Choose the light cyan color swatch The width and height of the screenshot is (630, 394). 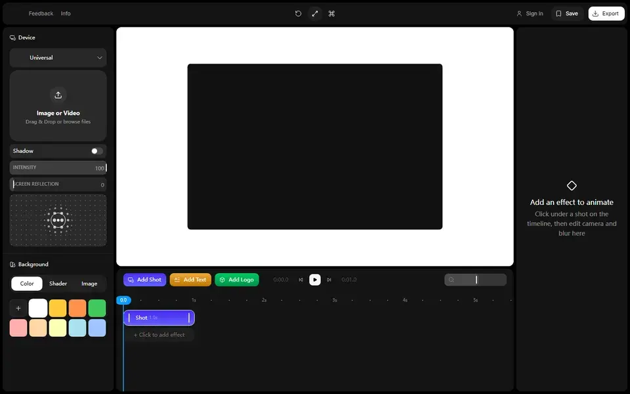77,328
